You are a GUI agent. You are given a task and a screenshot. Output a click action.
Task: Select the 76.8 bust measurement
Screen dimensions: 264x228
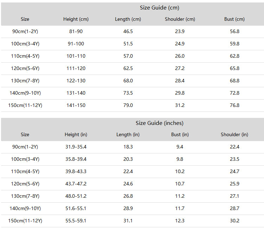234,105
